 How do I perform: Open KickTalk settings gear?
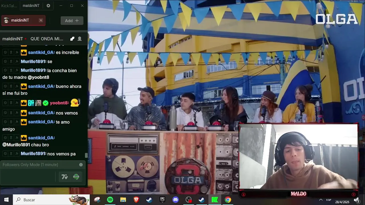48,6
